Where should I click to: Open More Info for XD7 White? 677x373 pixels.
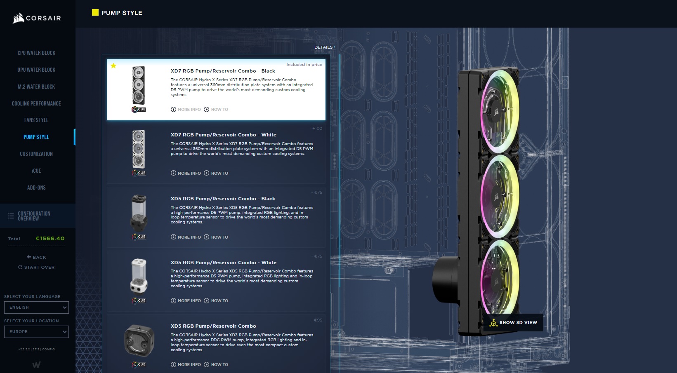point(186,174)
